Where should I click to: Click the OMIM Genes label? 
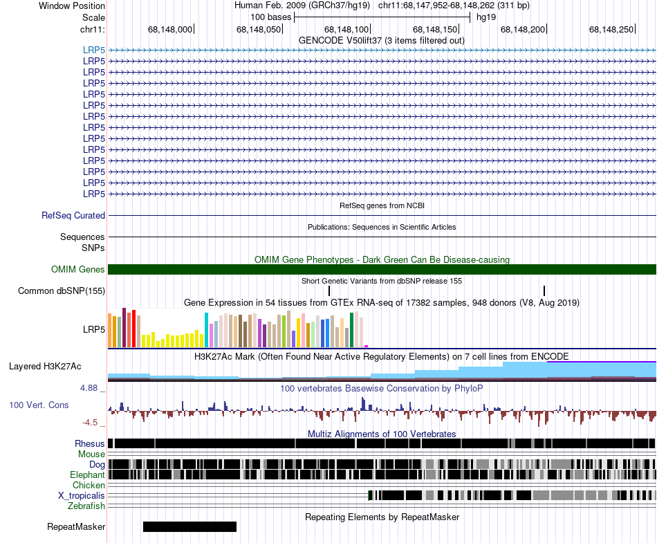coord(77,269)
